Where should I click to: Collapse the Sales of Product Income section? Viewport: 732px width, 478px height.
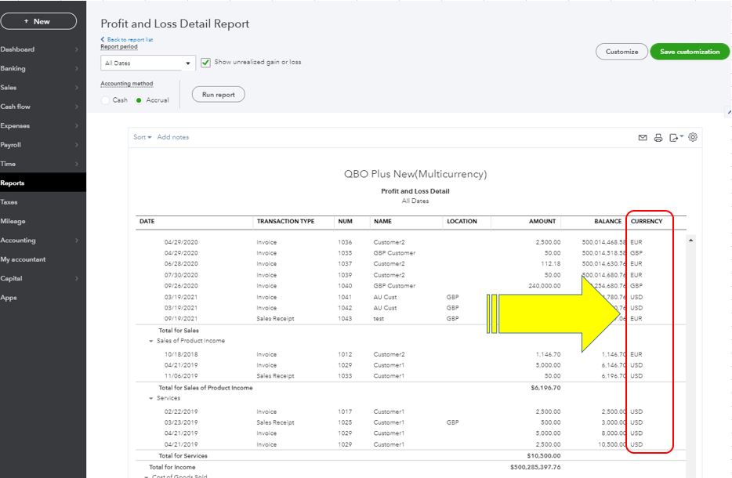150,341
